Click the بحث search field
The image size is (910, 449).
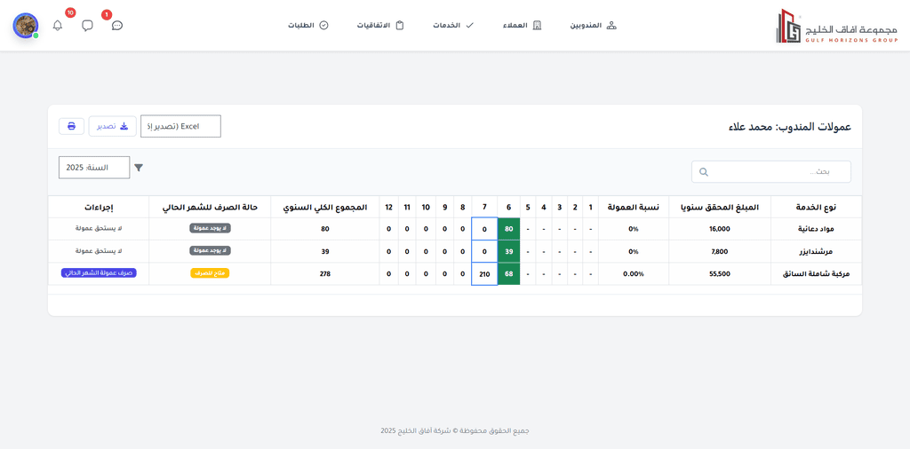pos(771,171)
